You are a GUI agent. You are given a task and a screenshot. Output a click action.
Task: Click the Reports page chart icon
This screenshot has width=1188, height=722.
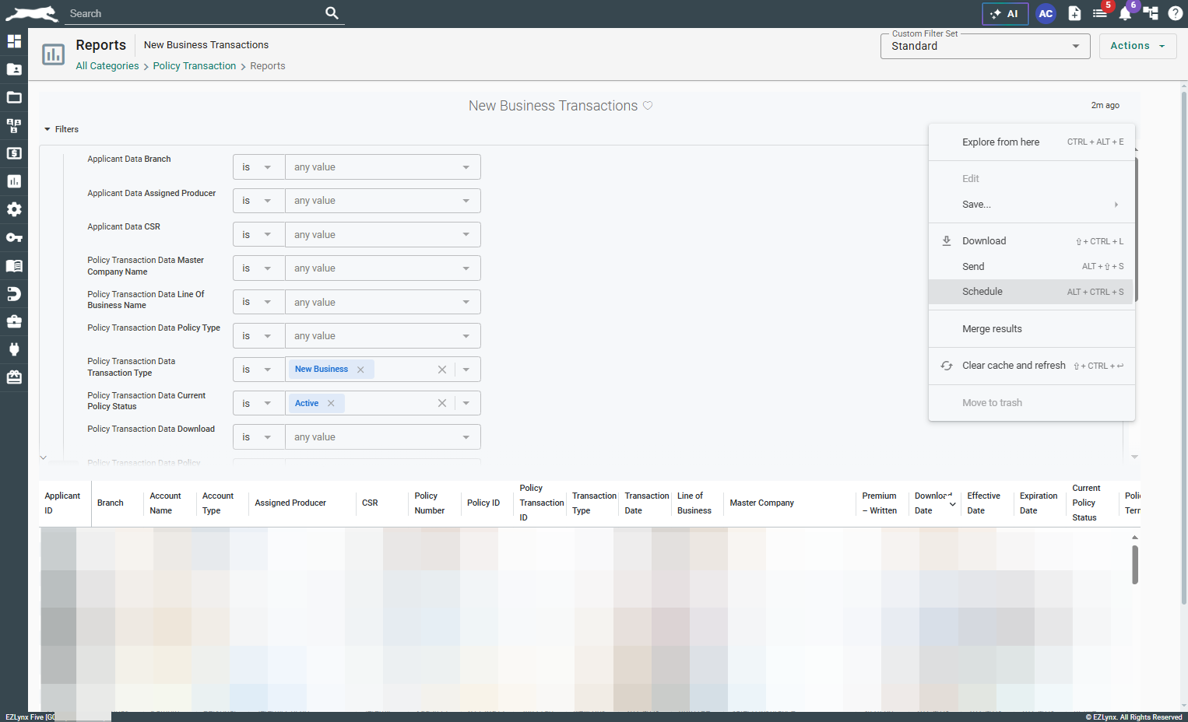click(x=53, y=54)
